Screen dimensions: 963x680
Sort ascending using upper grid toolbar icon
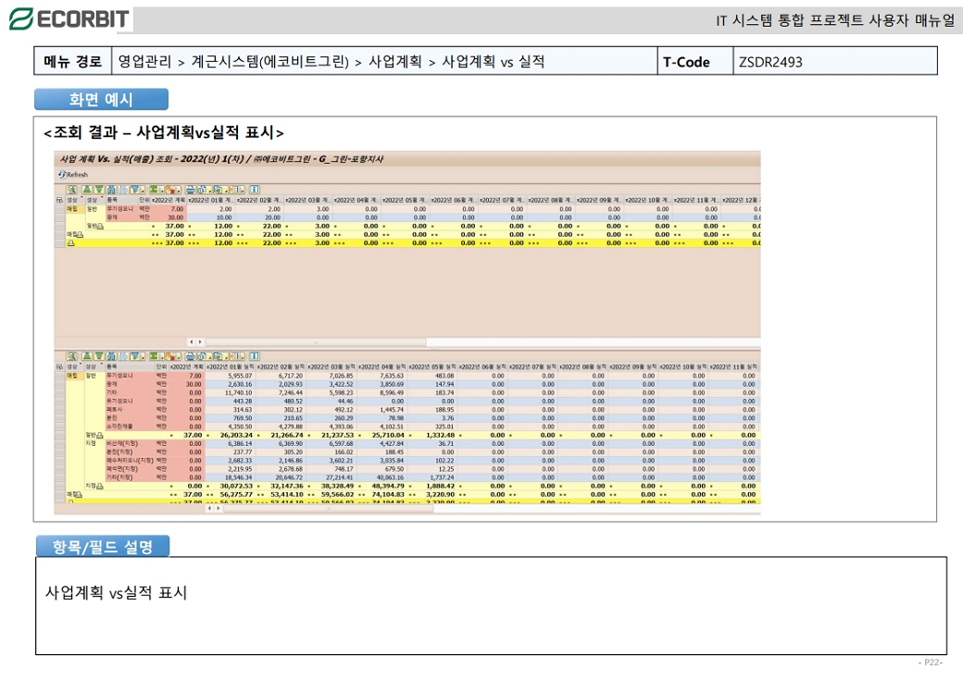tap(86, 189)
